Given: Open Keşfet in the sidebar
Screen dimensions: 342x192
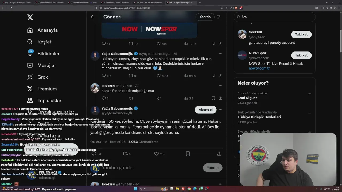Looking at the screenshot, I should [39, 42].
